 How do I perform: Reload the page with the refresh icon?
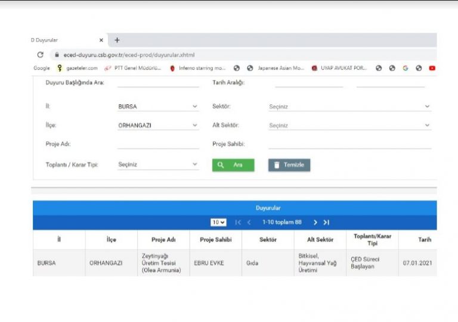(x=40, y=54)
